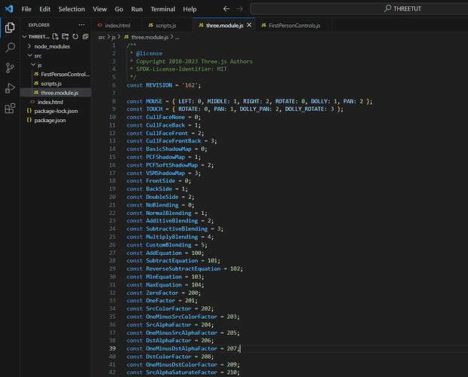Image resolution: width=468 pixels, height=377 pixels.
Task: Open the Run and Debug view
Action: click(x=11, y=88)
